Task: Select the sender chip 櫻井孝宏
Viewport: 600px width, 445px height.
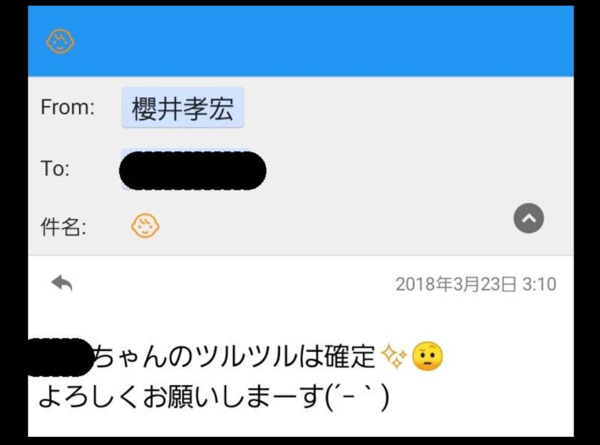Action: [182, 108]
